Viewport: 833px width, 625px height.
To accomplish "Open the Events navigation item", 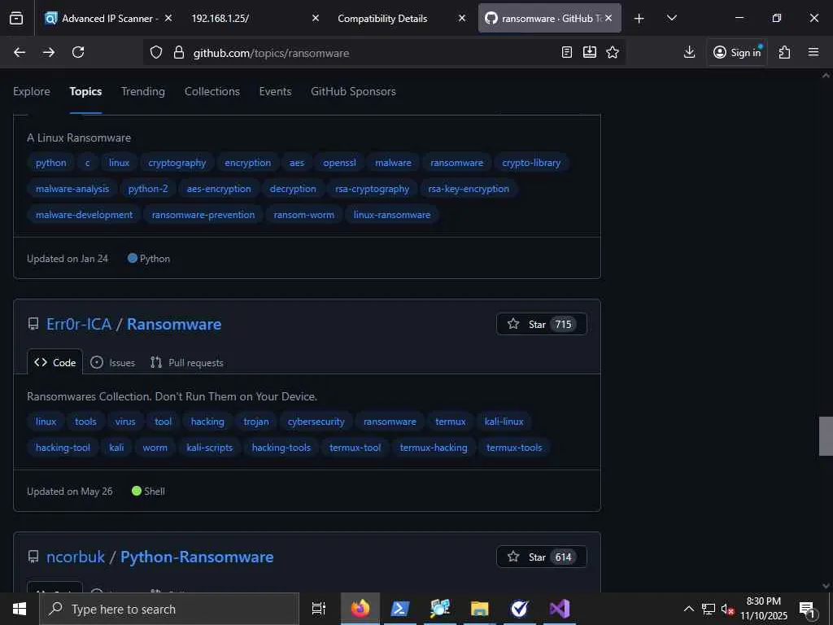I will (275, 91).
